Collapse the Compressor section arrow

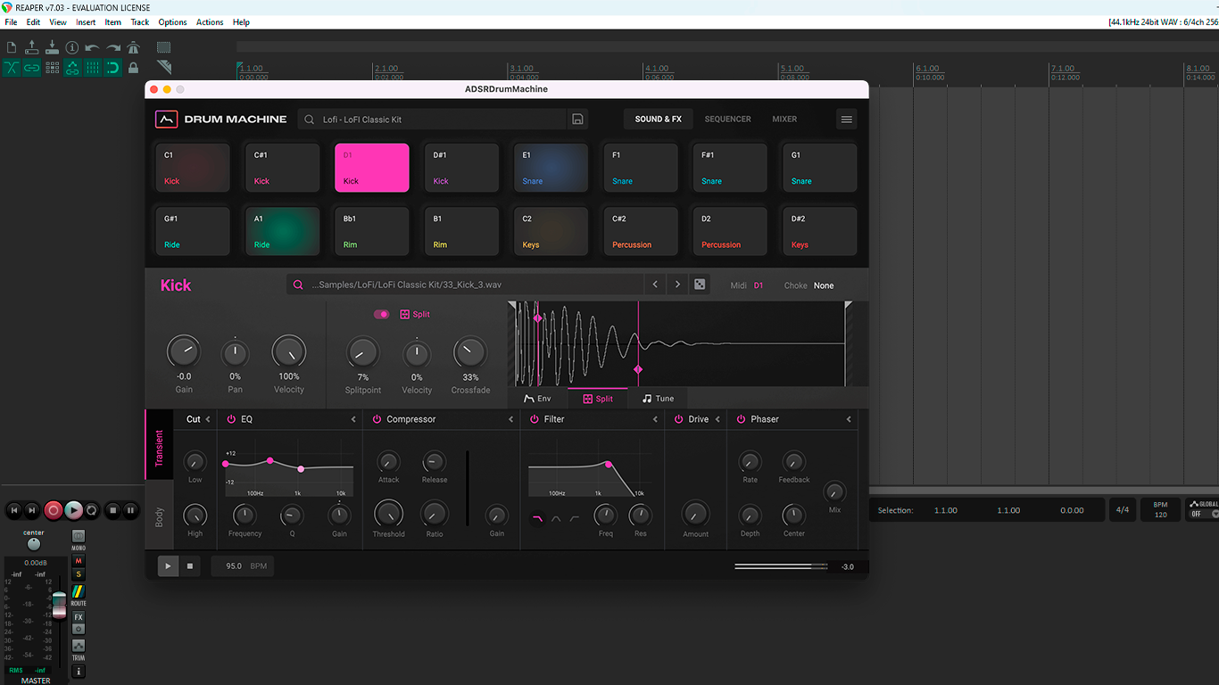tap(511, 419)
